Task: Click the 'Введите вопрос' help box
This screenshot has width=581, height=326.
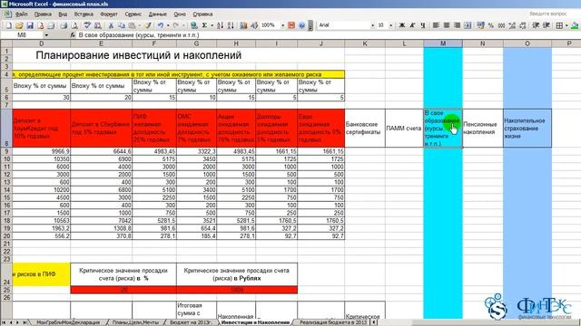Action: pyautogui.click(x=547, y=14)
